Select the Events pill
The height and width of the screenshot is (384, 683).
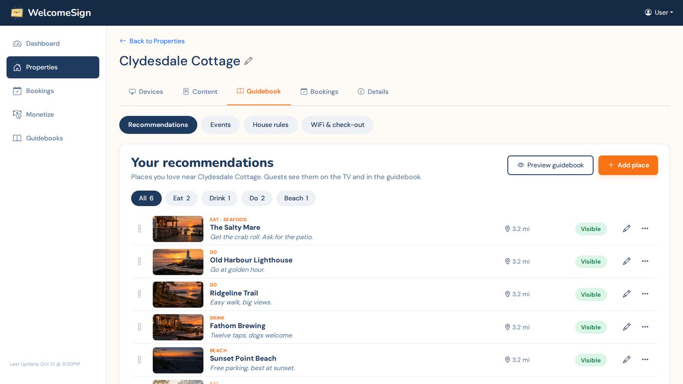coord(221,125)
